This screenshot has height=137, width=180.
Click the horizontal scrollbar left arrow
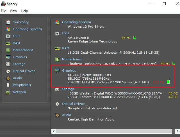click(54, 131)
